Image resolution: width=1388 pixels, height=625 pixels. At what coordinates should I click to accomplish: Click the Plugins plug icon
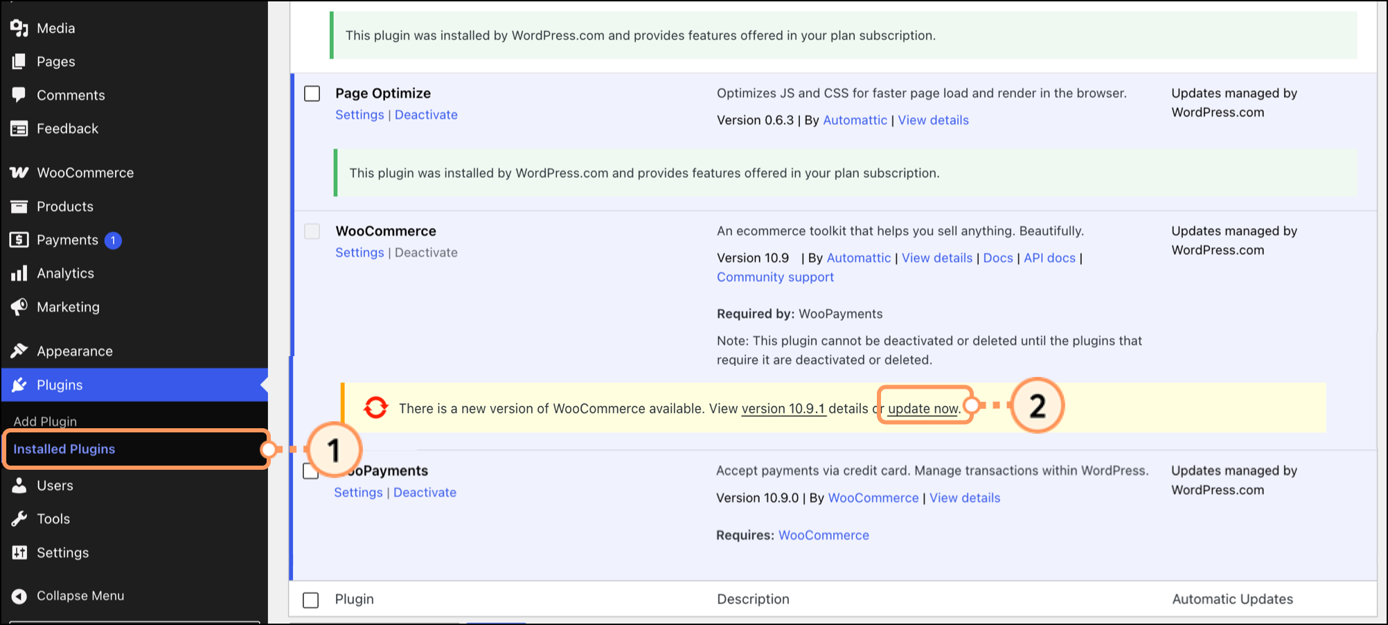[x=19, y=385]
